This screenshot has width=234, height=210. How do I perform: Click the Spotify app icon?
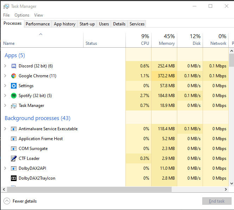pos(14,96)
